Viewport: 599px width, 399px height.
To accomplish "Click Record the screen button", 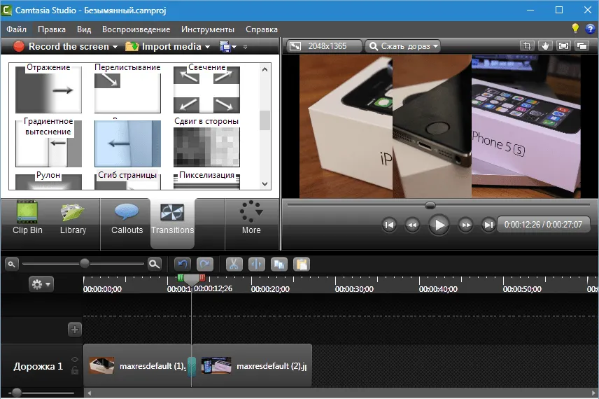I will tap(62, 47).
